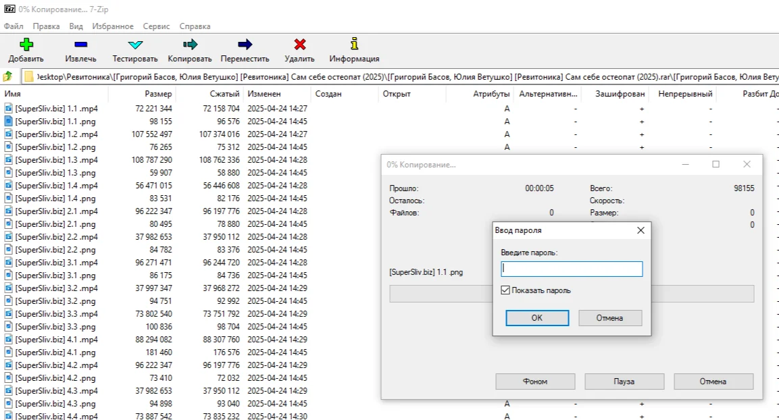Click the Копировать toolbar icon

[190, 45]
